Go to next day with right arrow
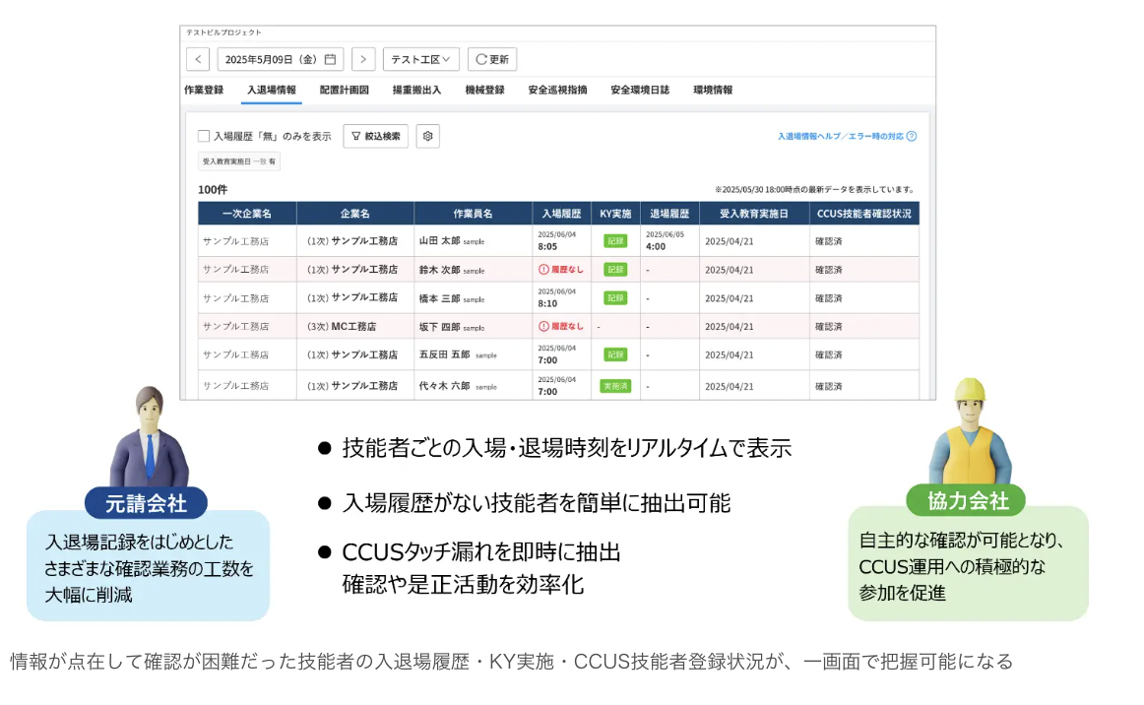 point(363,59)
